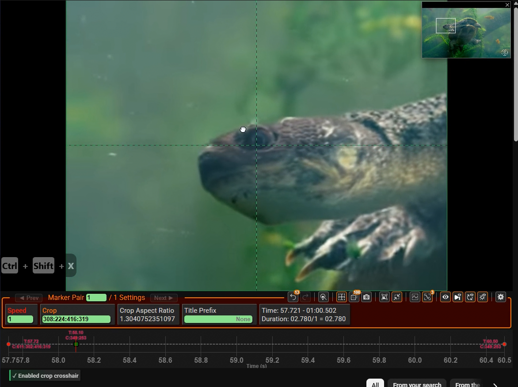
Task: Go to the Prev marker pair
Action: (x=29, y=298)
